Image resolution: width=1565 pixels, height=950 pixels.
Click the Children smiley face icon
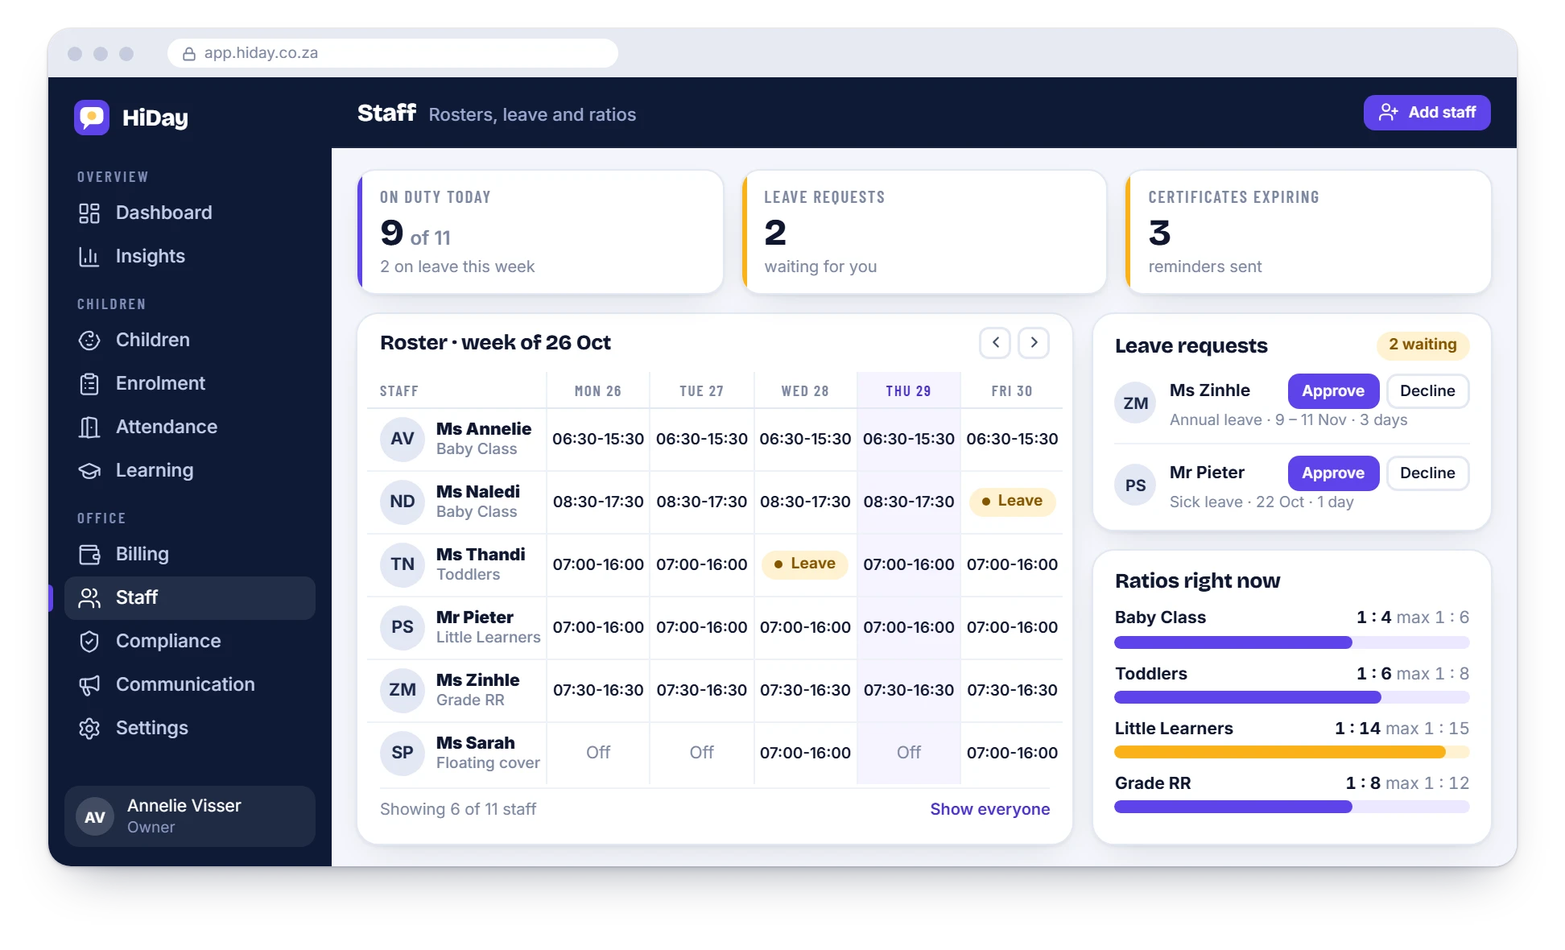89,341
